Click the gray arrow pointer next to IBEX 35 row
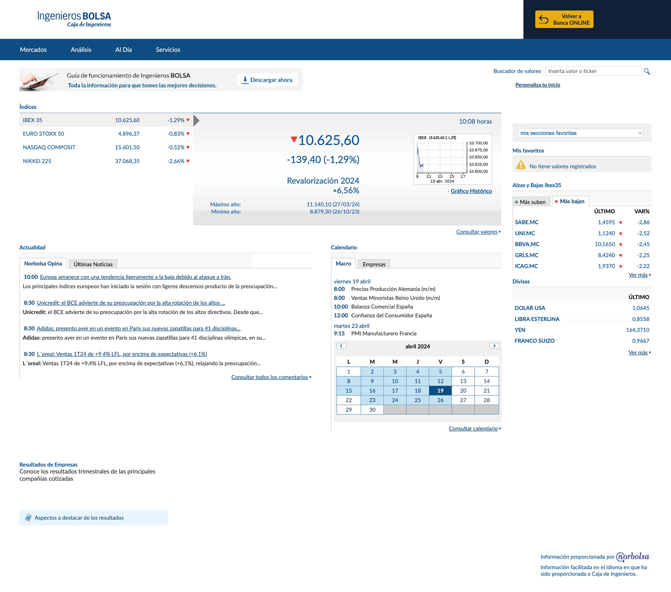671x592 pixels. pyautogui.click(x=196, y=120)
